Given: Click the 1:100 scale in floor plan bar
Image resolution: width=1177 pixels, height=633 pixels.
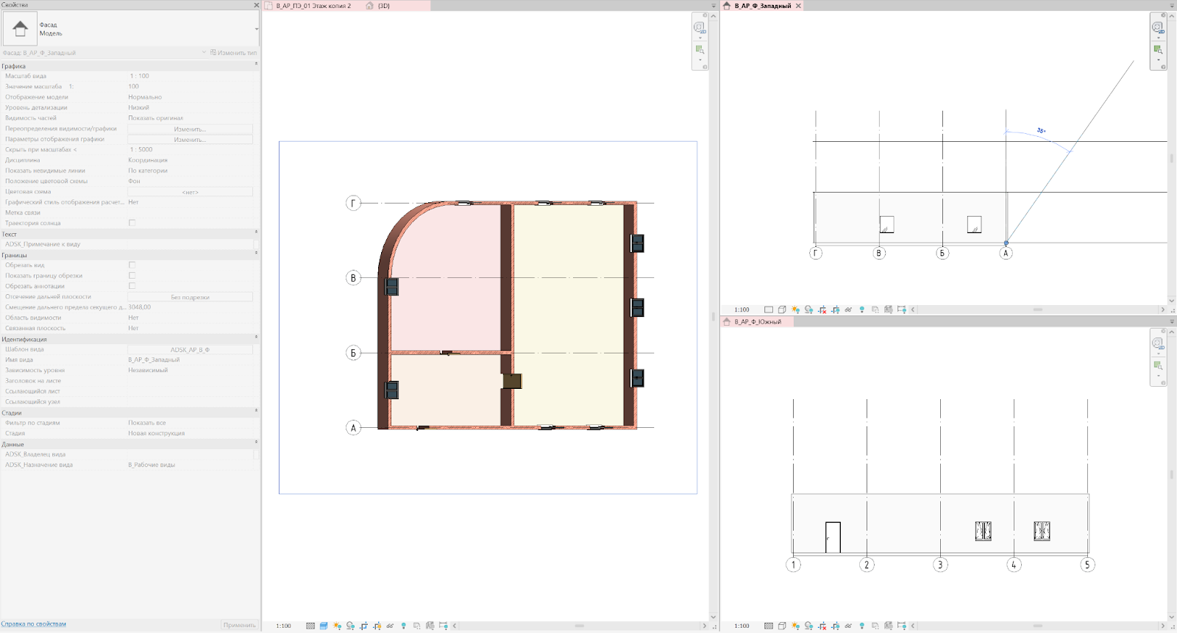Looking at the screenshot, I should [283, 626].
